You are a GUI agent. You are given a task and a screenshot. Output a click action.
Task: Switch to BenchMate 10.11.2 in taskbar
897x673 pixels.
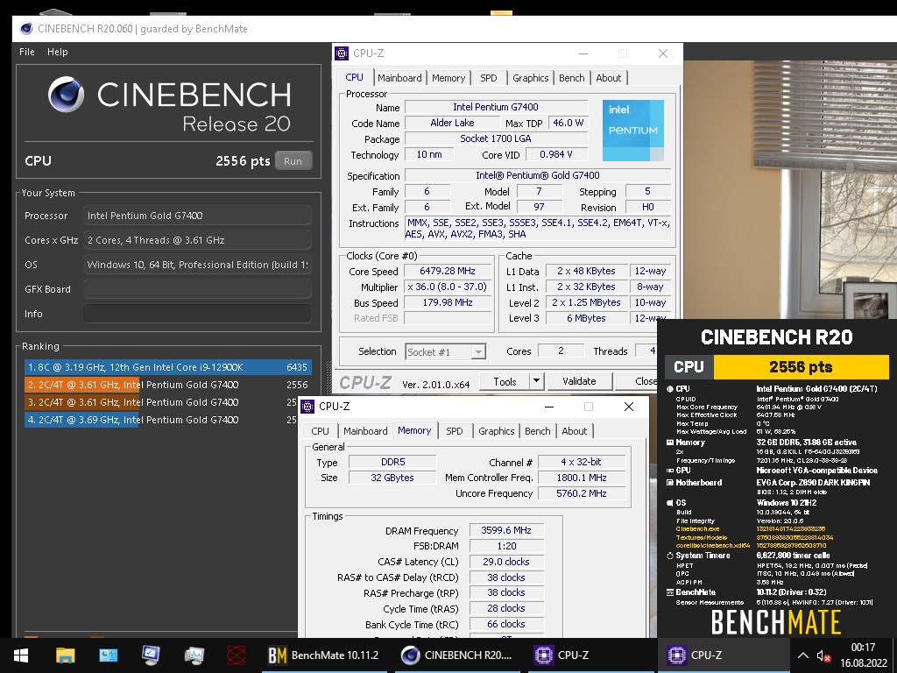pyautogui.click(x=324, y=655)
